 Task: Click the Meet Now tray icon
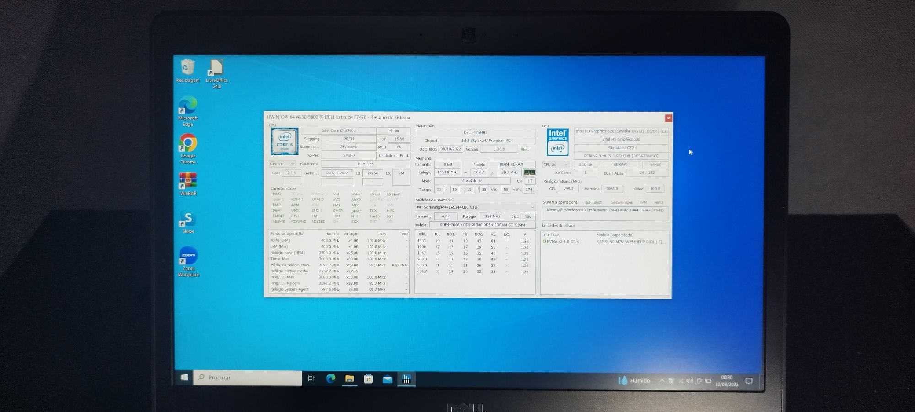click(699, 381)
